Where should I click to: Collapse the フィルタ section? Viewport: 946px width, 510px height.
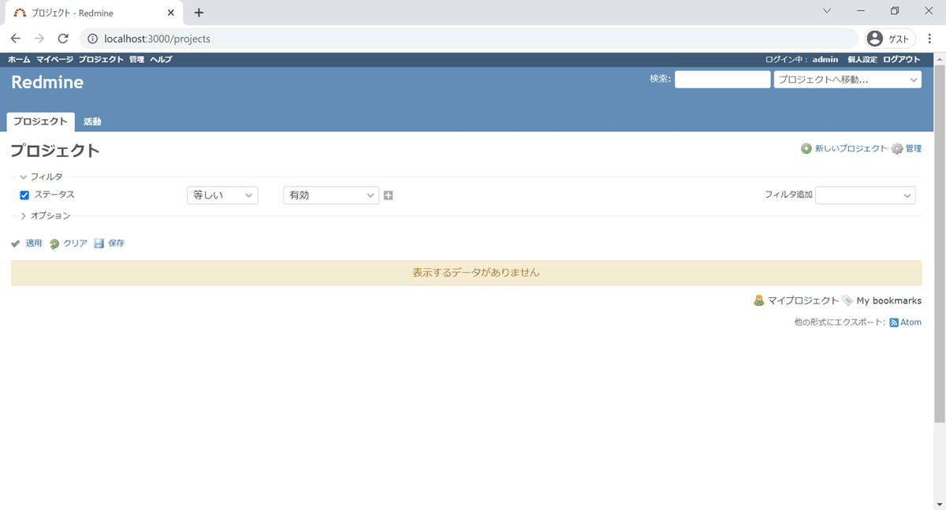pos(42,177)
